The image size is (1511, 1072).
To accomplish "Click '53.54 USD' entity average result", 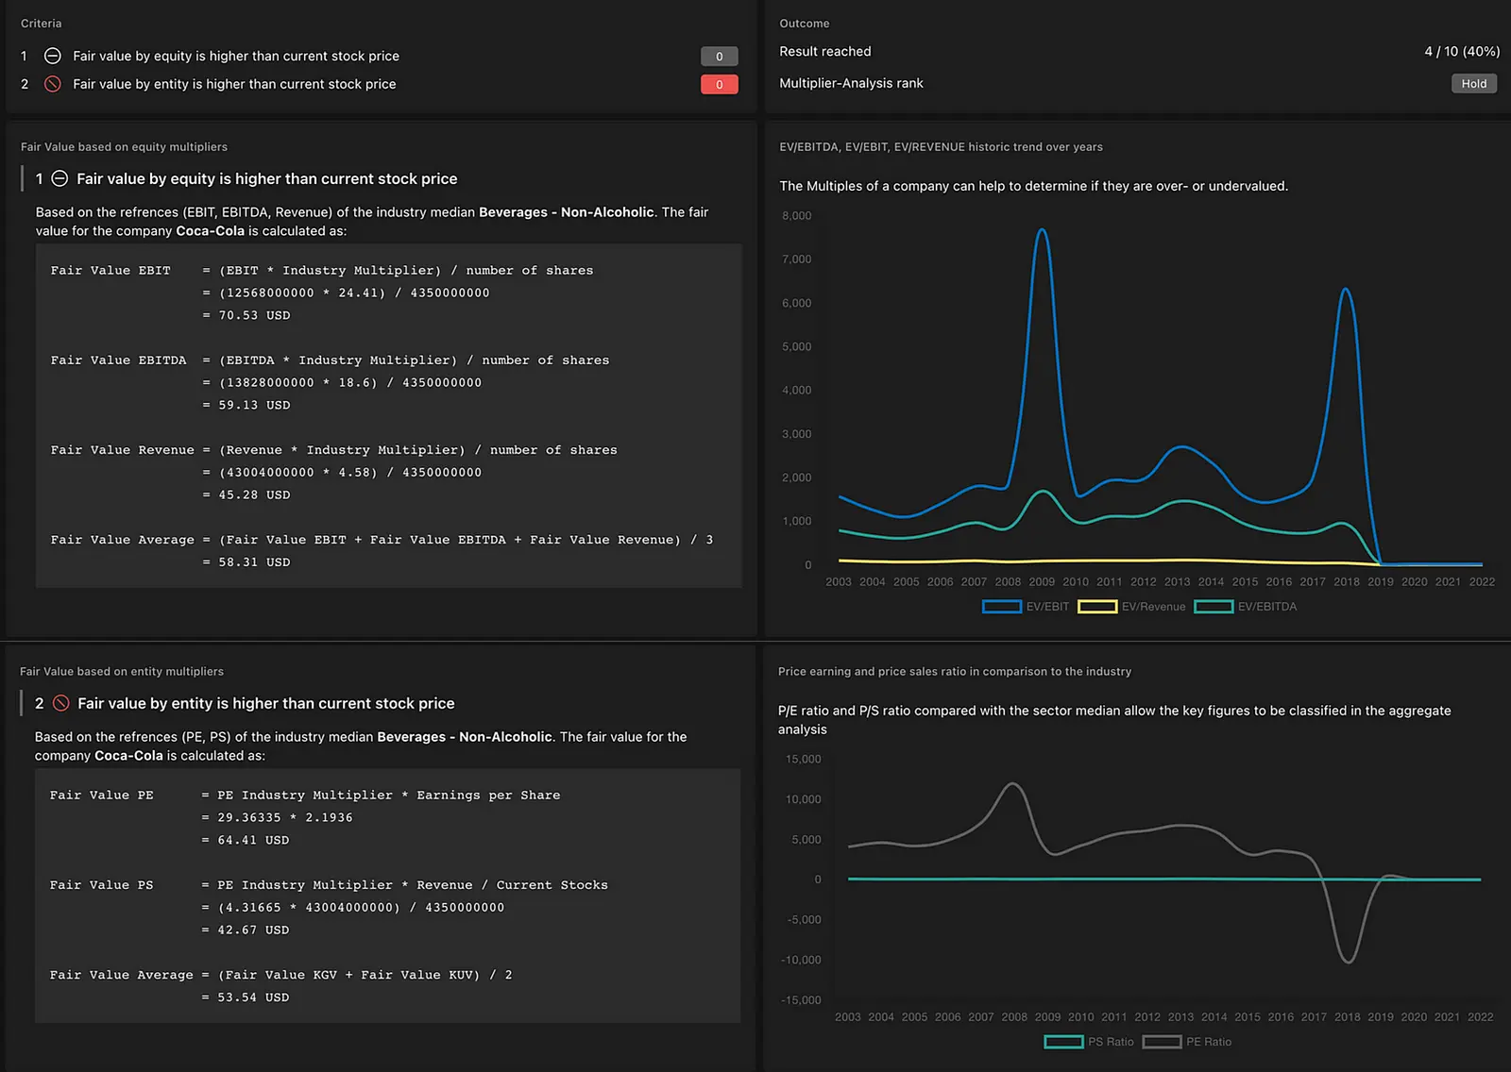I will tap(253, 997).
